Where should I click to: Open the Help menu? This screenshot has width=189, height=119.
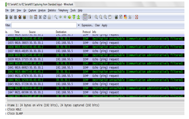(80, 10)
